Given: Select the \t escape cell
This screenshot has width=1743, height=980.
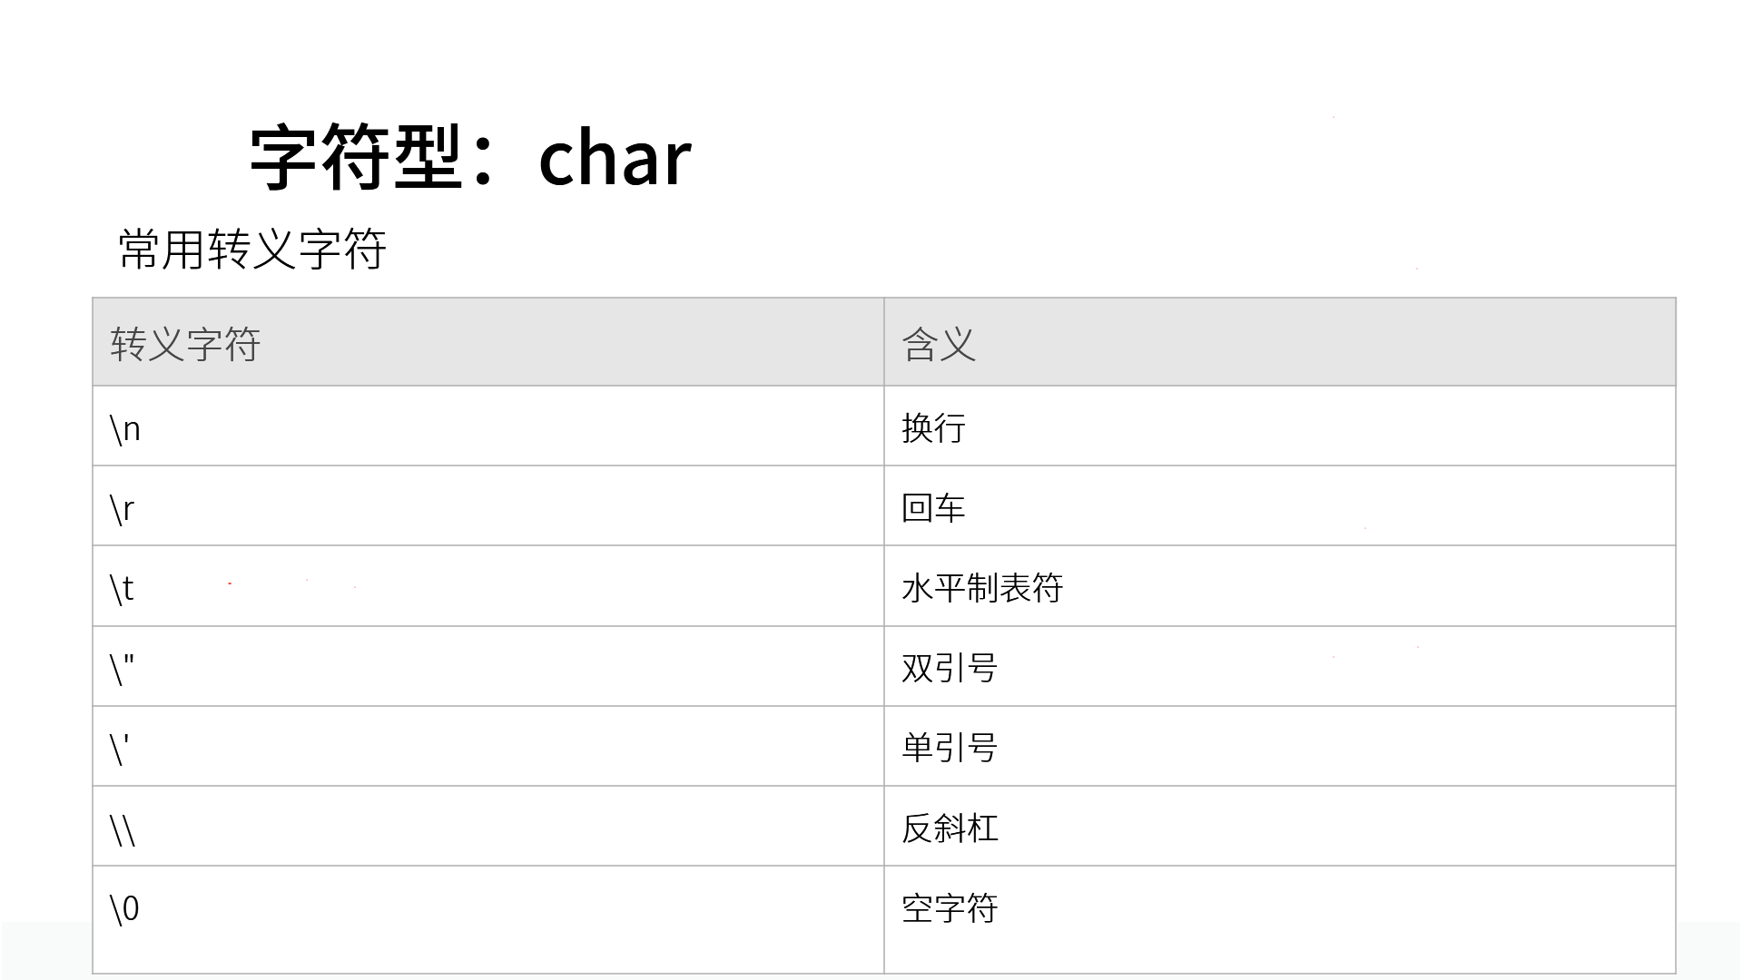Looking at the screenshot, I should pyautogui.click(x=488, y=586).
